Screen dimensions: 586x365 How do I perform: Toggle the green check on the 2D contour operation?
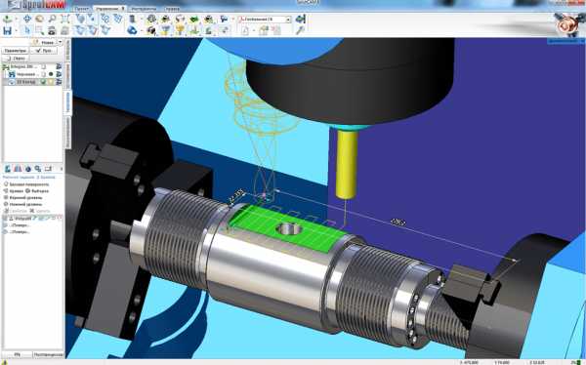click(x=43, y=82)
